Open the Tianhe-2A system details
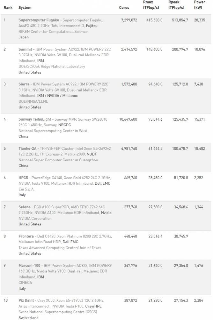 coord(27,148)
